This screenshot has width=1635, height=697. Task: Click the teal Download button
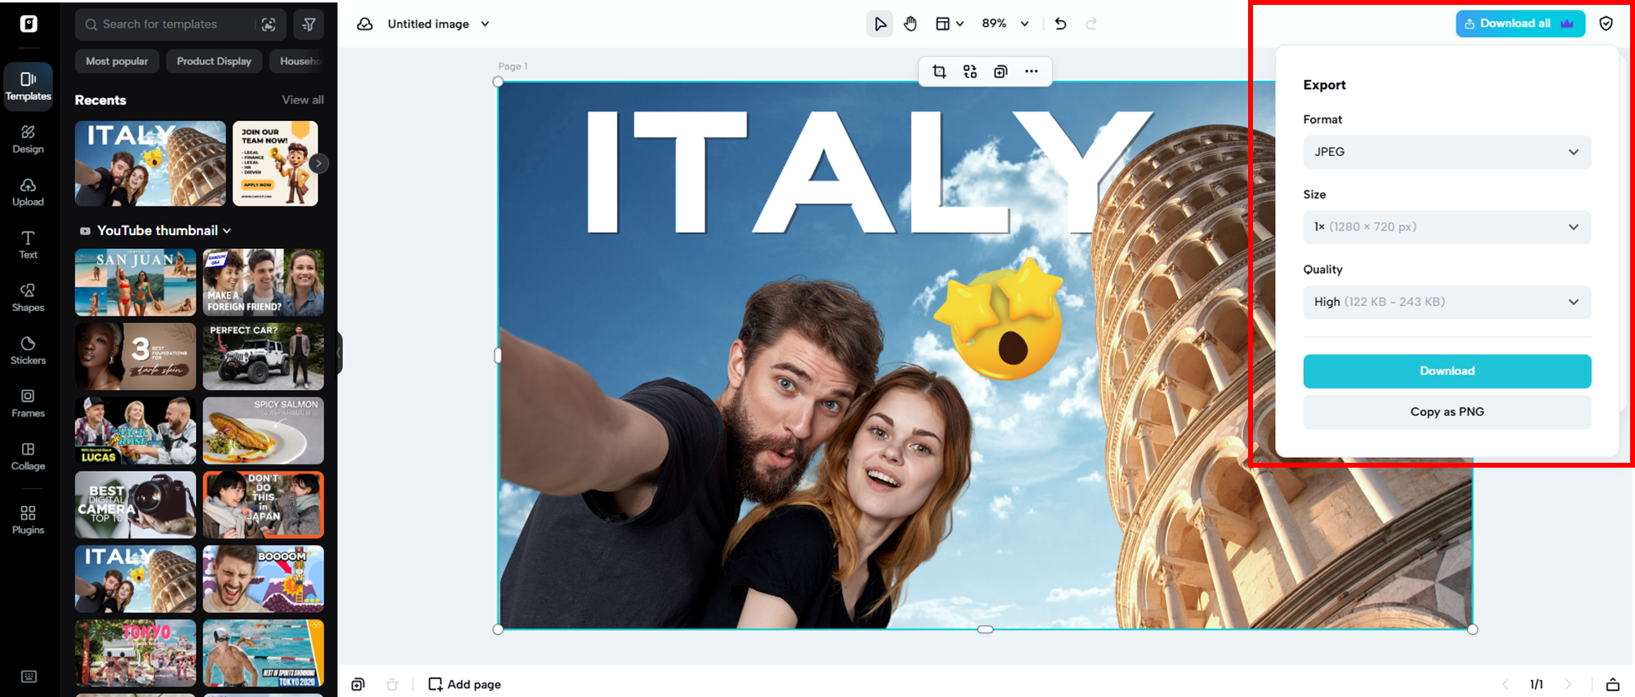1446,371
